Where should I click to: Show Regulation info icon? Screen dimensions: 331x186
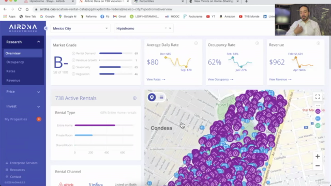(x=73, y=74)
